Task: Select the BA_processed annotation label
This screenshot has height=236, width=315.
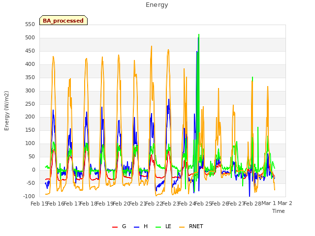Action: click(63, 21)
